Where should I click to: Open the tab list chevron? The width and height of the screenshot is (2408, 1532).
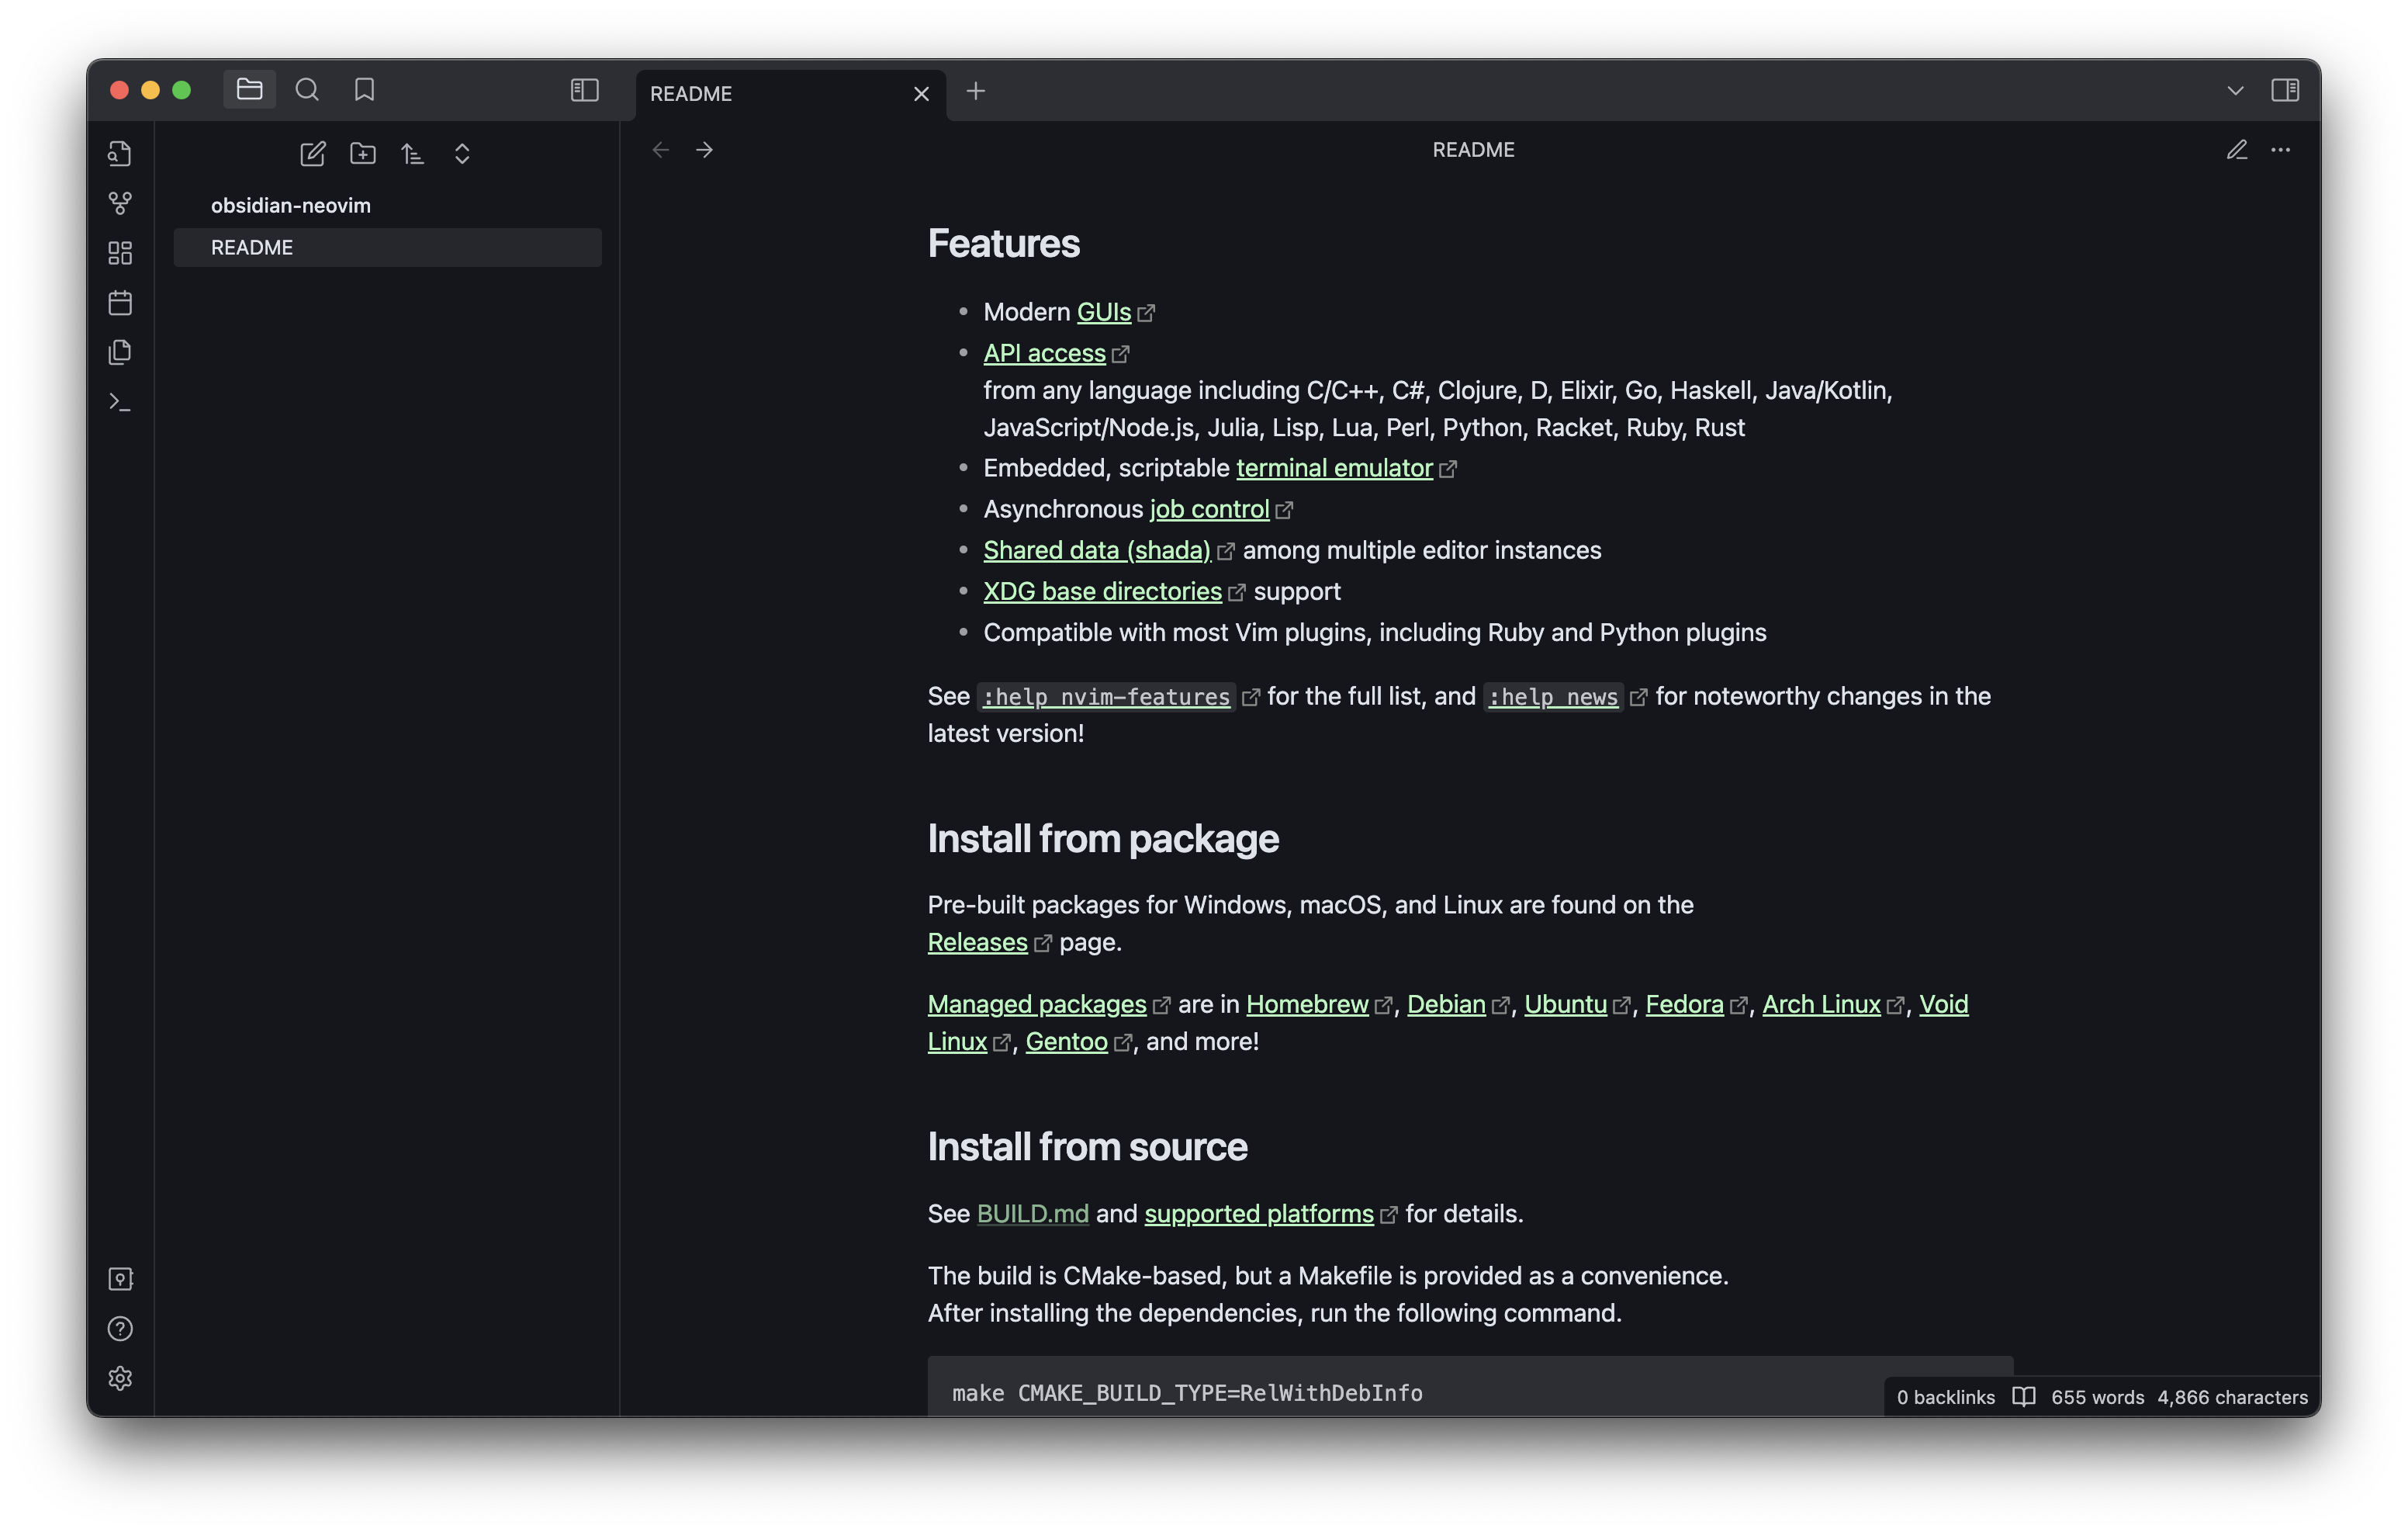click(2235, 91)
